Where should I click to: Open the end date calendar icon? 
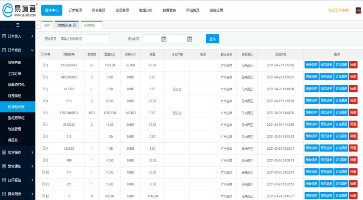190,39
